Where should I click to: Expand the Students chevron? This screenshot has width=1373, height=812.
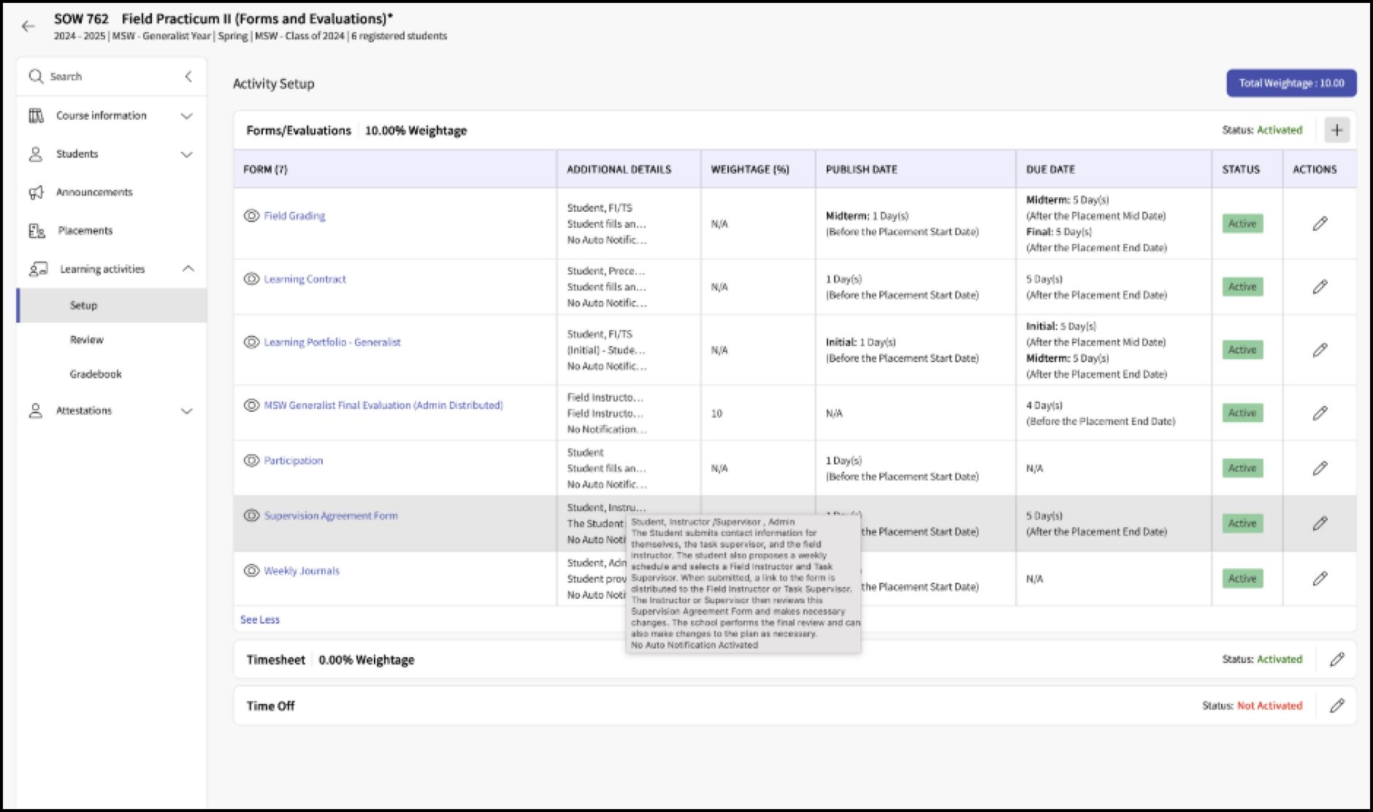point(187,155)
